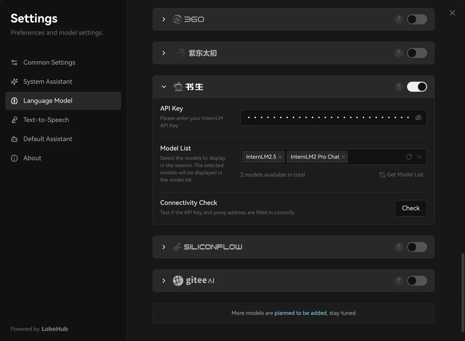The image size is (465, 341).
Task: Collapse the InternLM provider section
Action: [164, 87]
